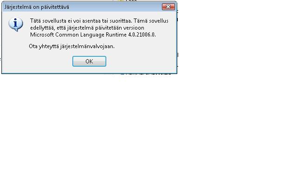This screenshot has height=185, width=297.
Task: Click the word Language in the message
Action: click(x=92, y=35)
